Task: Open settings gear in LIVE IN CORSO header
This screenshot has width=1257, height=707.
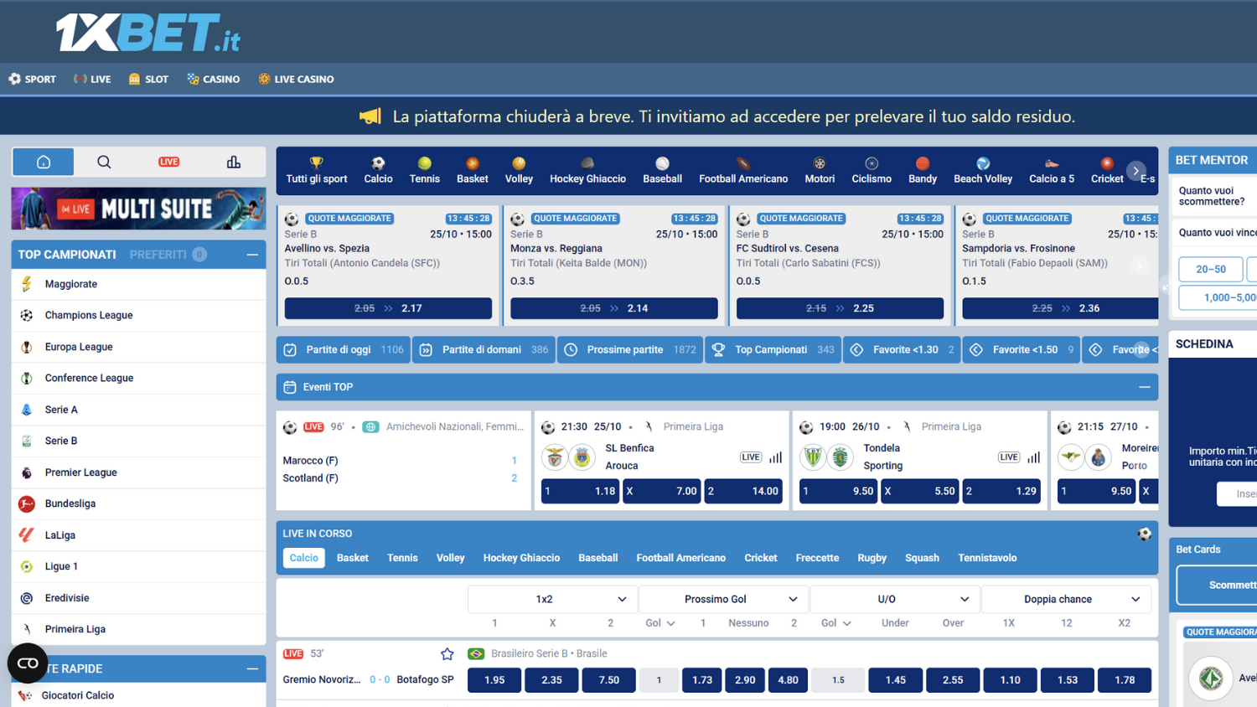Action: tap(1145, 533)
